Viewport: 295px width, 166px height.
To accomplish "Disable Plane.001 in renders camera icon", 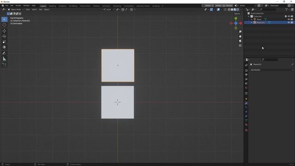I will (292, 23).
